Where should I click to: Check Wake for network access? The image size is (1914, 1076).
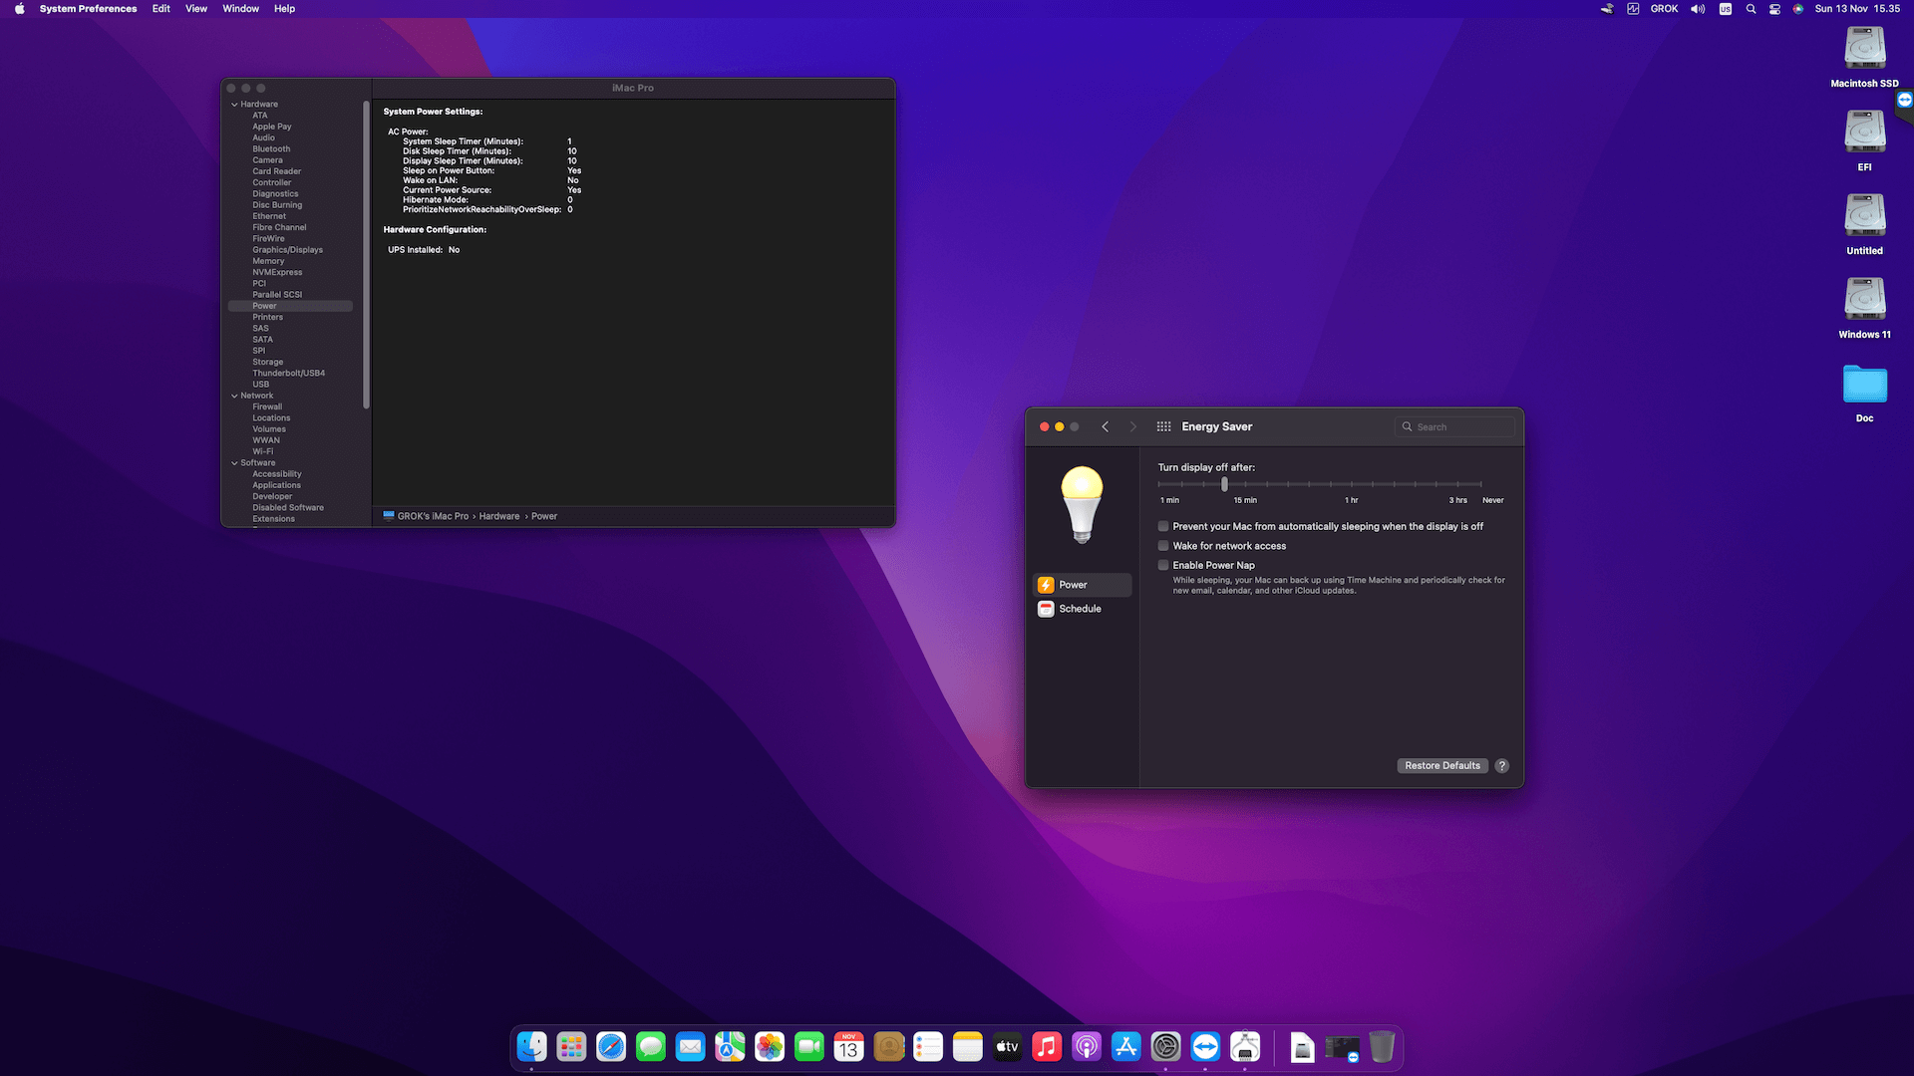pos(1162,545)
